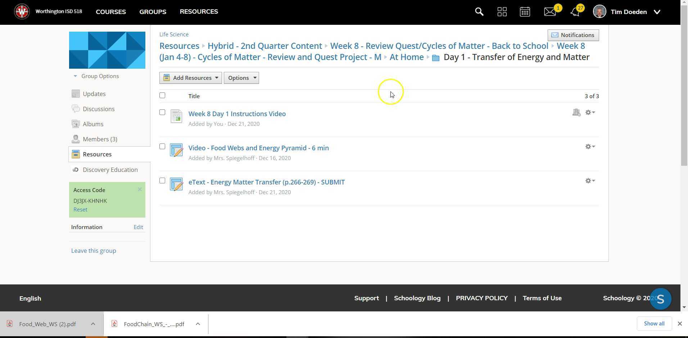The width and height of the screenshot is (688, 338).
Task: Click the Worthington ISD 518 logo
Action: pyautogui.click(x=22, y=12)
